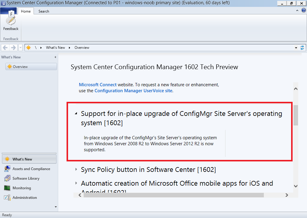Click the horizontal scrollbar thumb
Screen dimensions: 307x218
174,195
